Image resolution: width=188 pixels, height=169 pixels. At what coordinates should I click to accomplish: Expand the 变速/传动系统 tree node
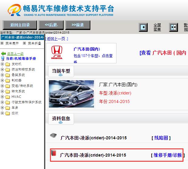coord(2,86)
